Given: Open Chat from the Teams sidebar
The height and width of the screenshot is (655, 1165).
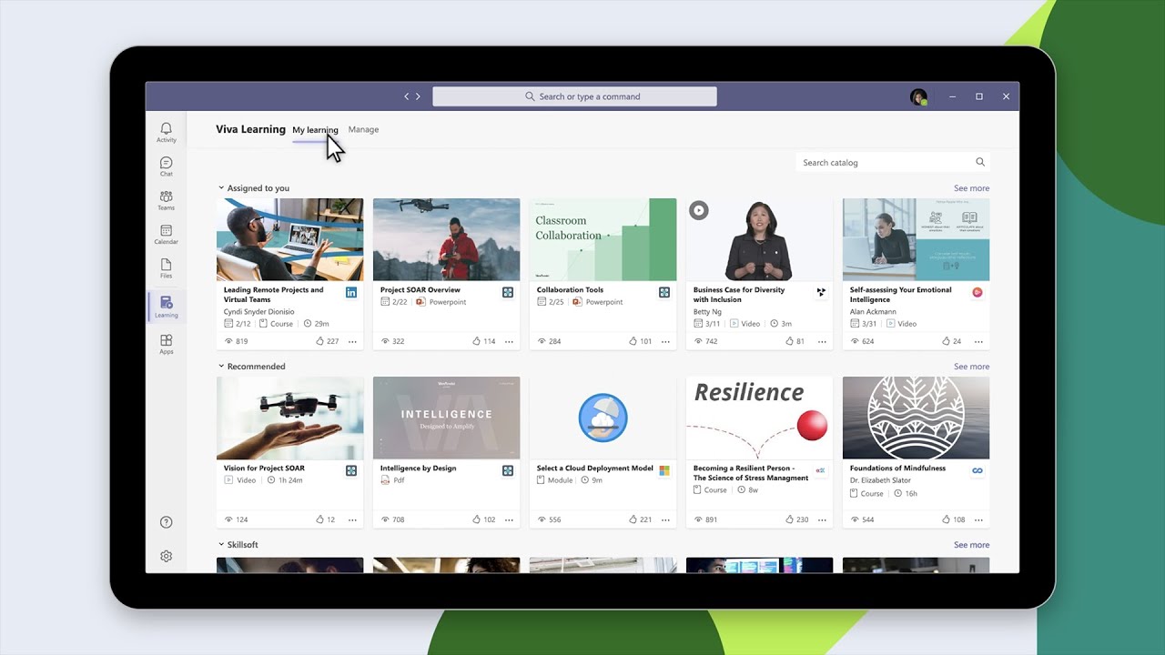Looking at the screenshot, I should (x=166, y=166).
